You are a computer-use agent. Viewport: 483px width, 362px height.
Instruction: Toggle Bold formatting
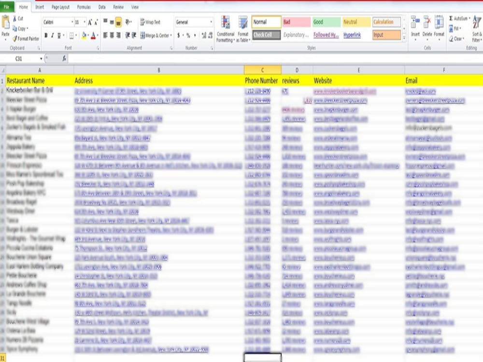click(46, 36)
